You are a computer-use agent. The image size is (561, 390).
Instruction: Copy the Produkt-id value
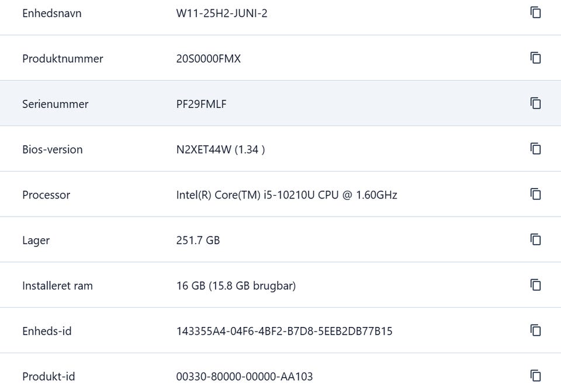click(x=535, y=376)
